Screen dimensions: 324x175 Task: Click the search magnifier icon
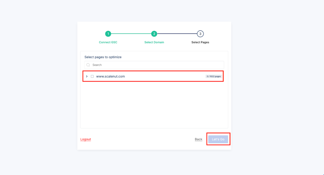click(x=88, y=65)
